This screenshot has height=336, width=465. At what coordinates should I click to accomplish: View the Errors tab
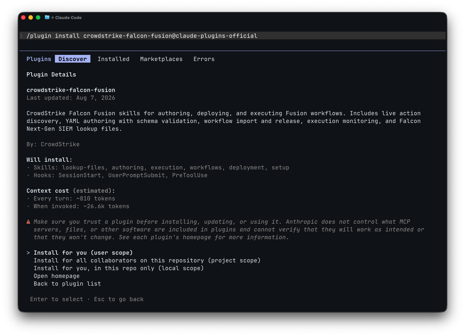click(x=204, y=59)
